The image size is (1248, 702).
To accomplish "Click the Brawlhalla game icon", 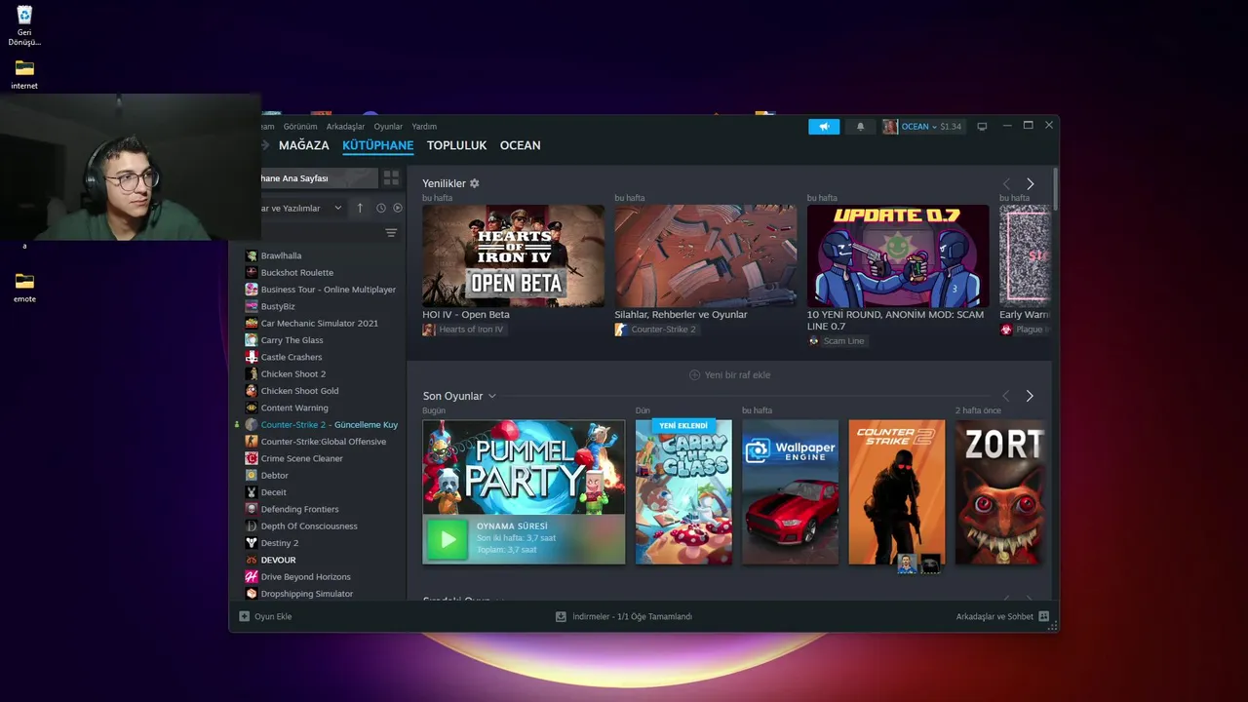I will (252, 255).
